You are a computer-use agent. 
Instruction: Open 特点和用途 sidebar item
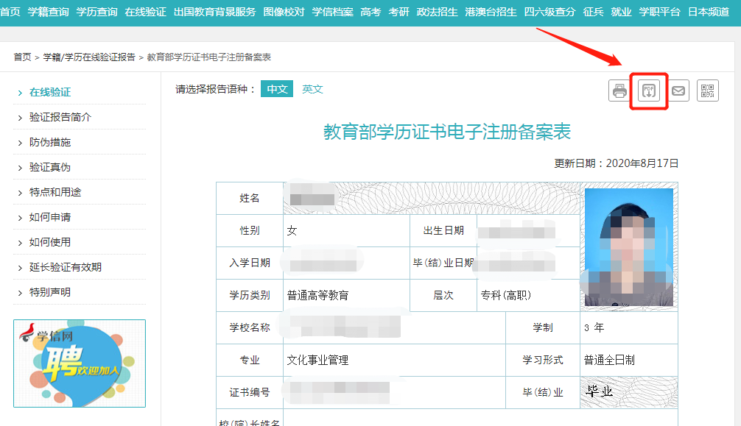tap(55, 192)
